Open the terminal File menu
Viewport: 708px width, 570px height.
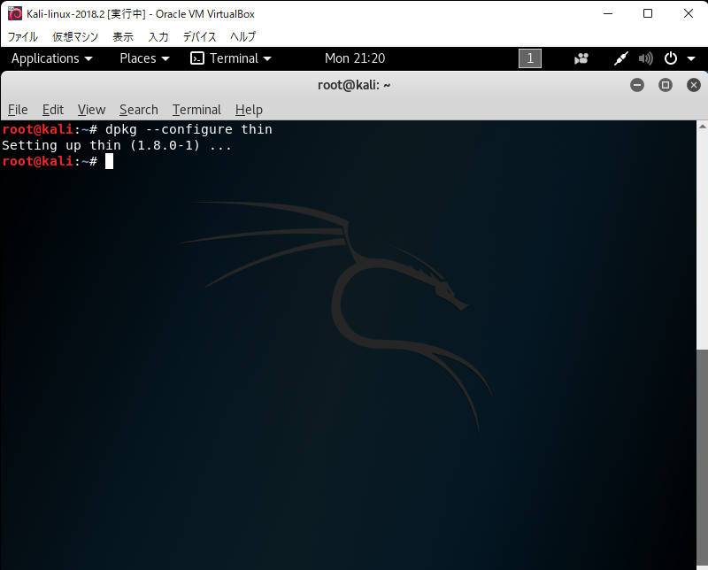pyautogui.click(x=18, y=110)
